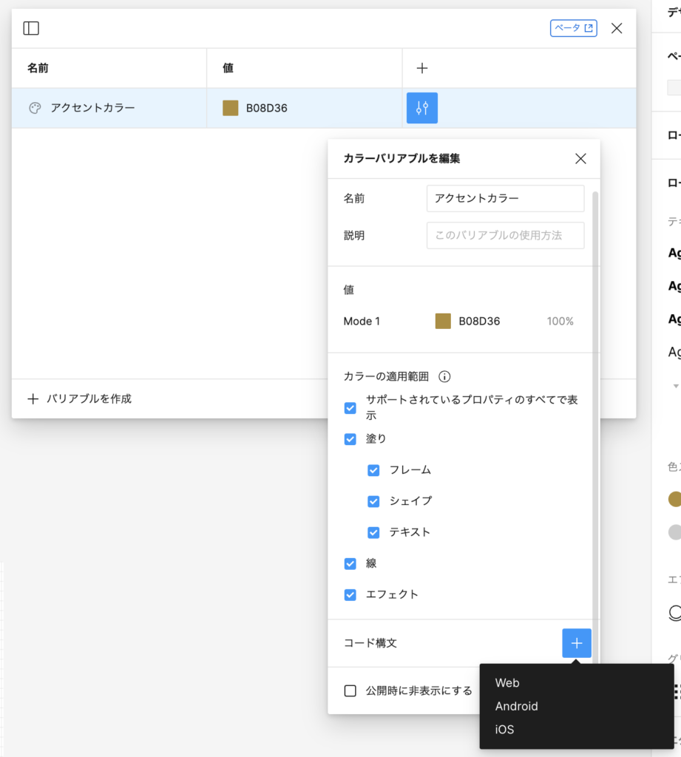Uncheck サポートされているプロパティのすべてで表示
This screenshot has width=681, height=757.
(350, 408)
